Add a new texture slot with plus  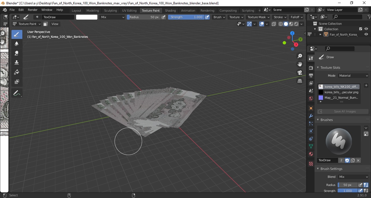pos(366,85)
